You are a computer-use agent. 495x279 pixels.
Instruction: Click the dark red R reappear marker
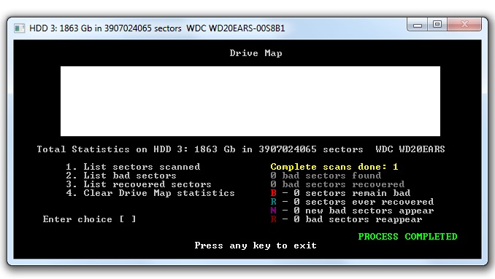pyautogui.click(x=273, y=219)
